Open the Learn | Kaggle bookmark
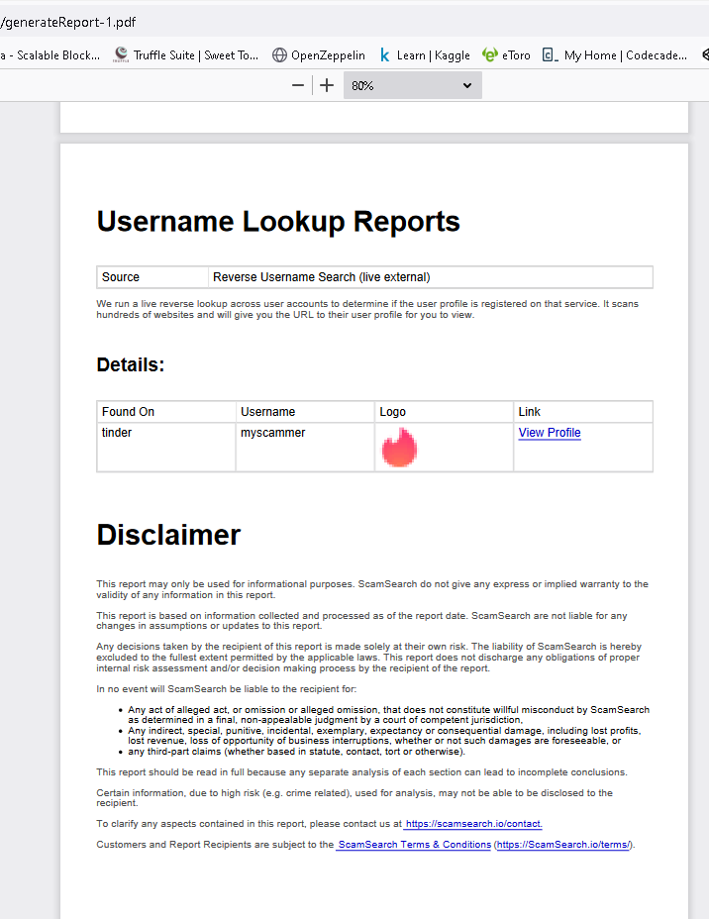709x919 pixels. [424, 55]
